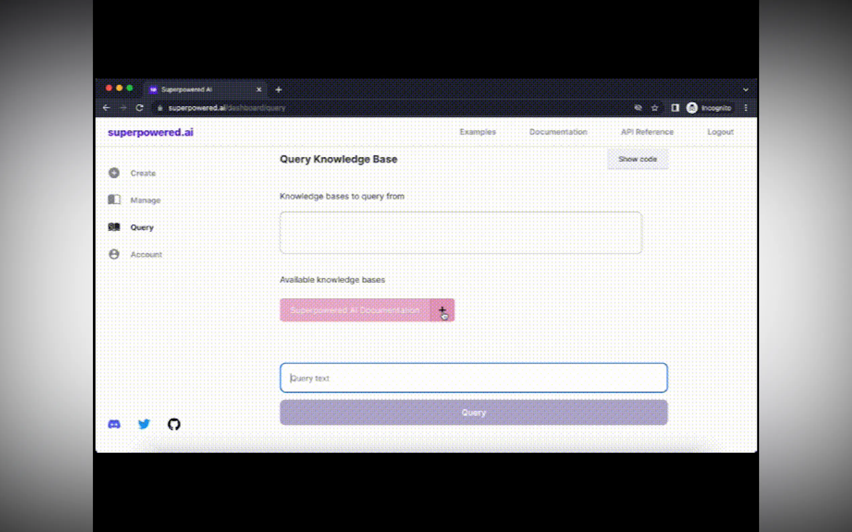Expand the tab search chevron

745,90
